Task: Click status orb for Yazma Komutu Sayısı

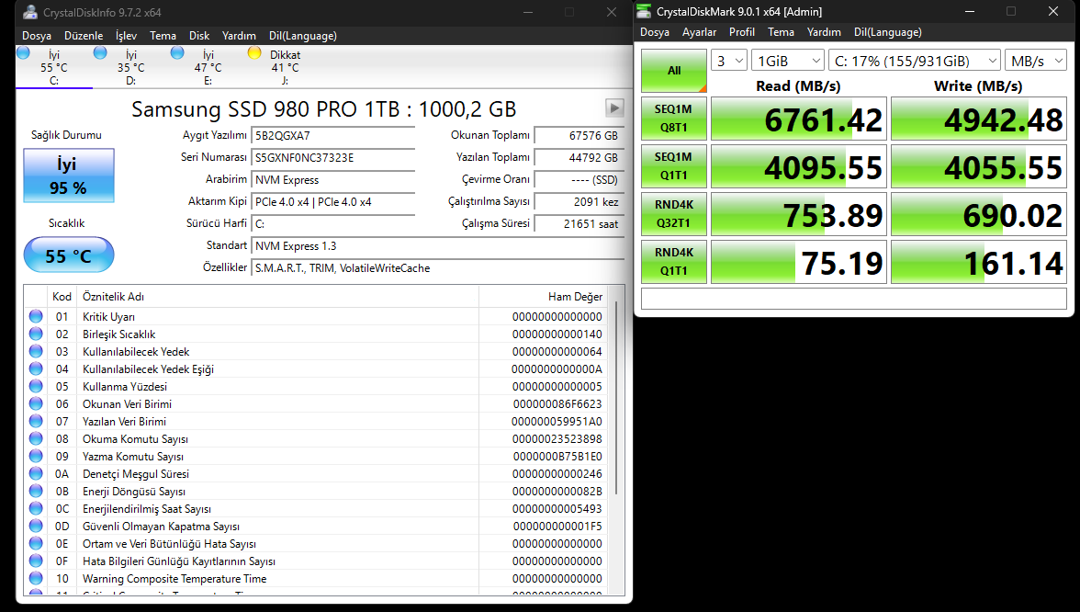Action: pos(36,456)
